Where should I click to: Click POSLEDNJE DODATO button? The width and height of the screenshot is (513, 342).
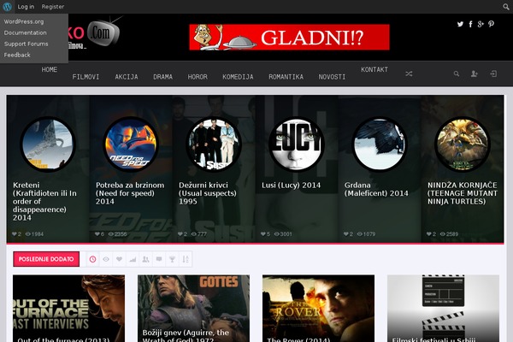[x=46, y=259]
